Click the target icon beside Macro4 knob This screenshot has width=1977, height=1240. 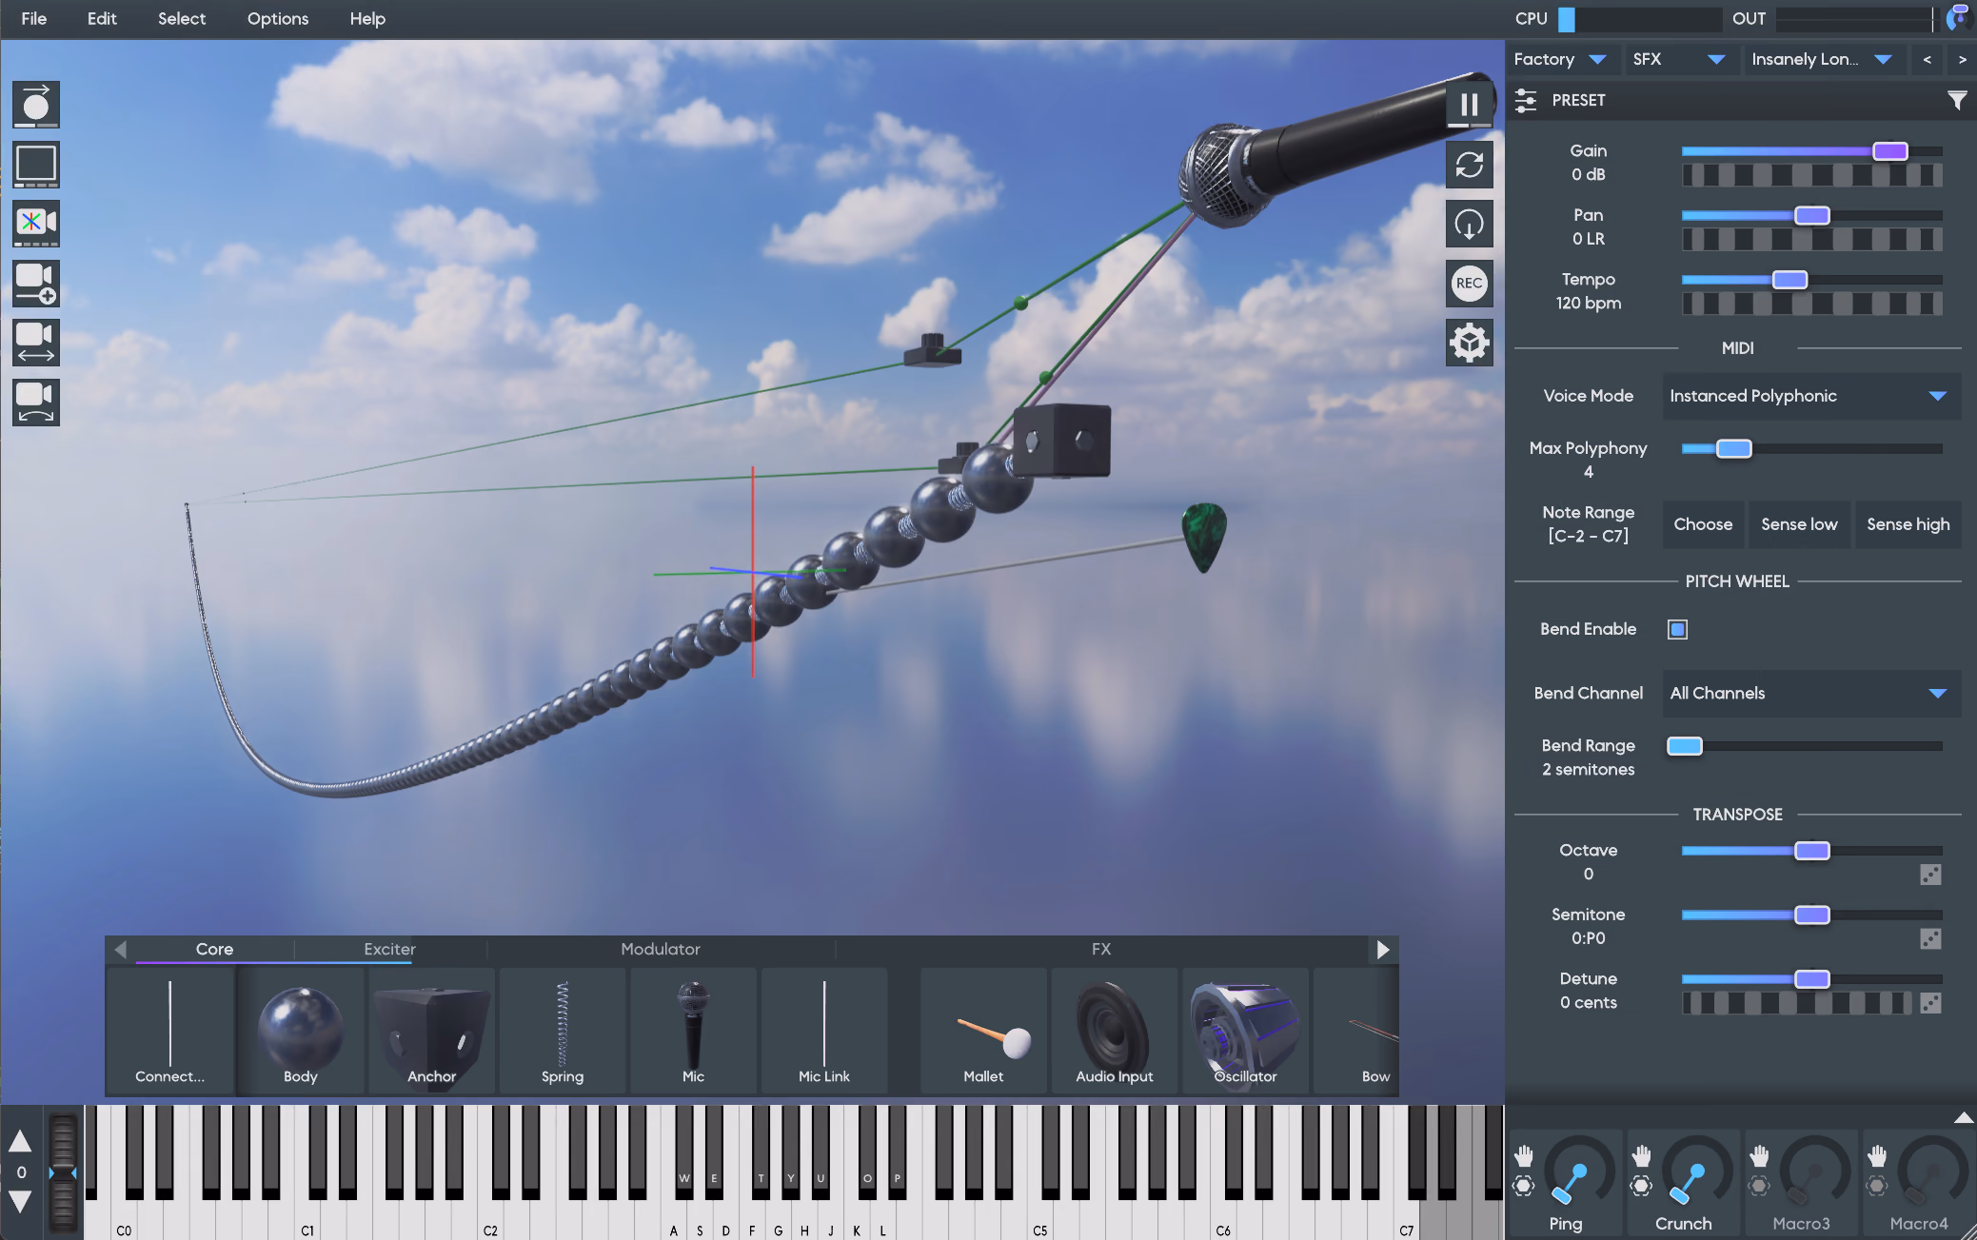1877,1186
